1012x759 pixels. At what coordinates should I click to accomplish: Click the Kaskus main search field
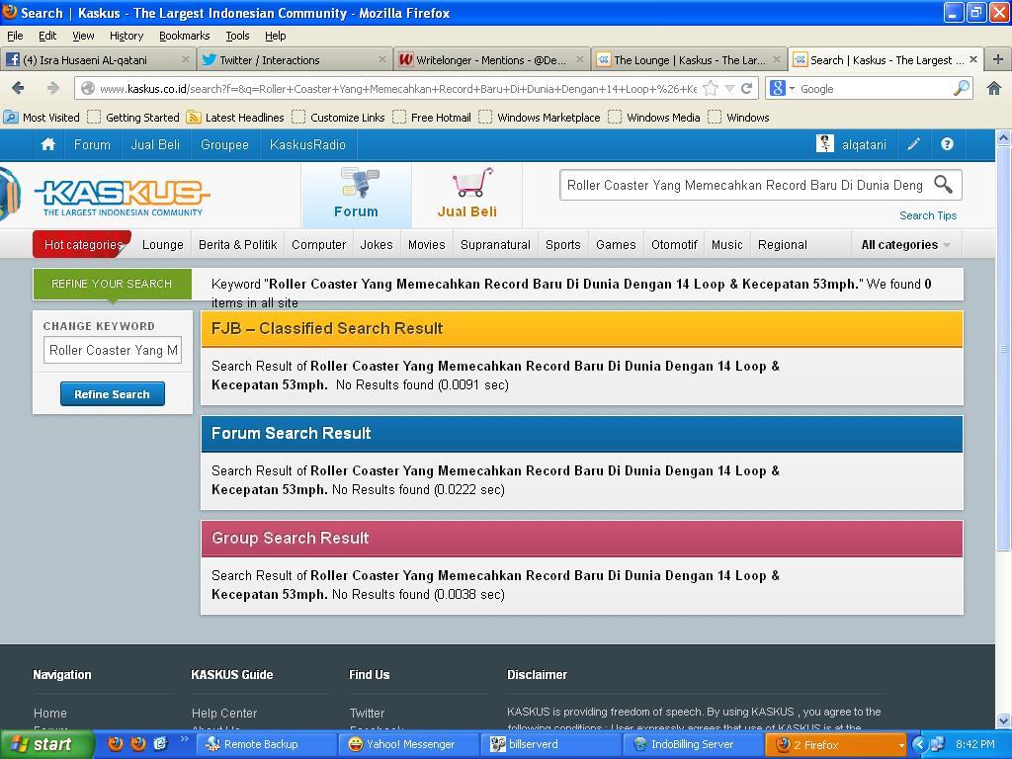[x=745, y=185]
